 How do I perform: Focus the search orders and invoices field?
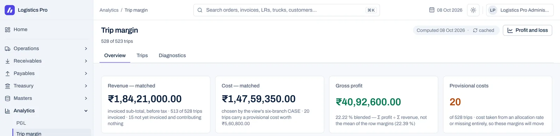click(x=286, y=10)
